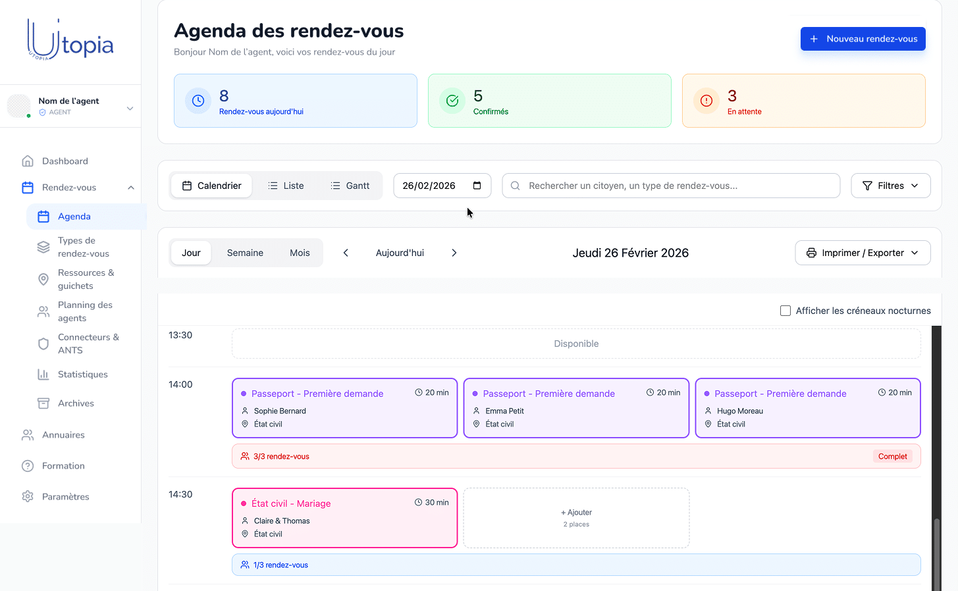958x591 pixels.
Task: Select the Annuaires icon
Action: pos(27,434)
